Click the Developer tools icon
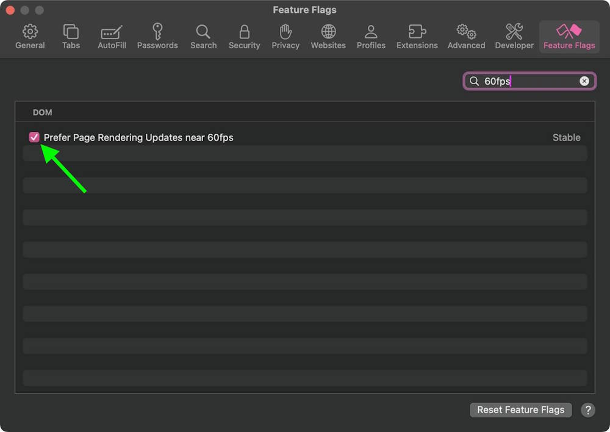 pos(514,35)
